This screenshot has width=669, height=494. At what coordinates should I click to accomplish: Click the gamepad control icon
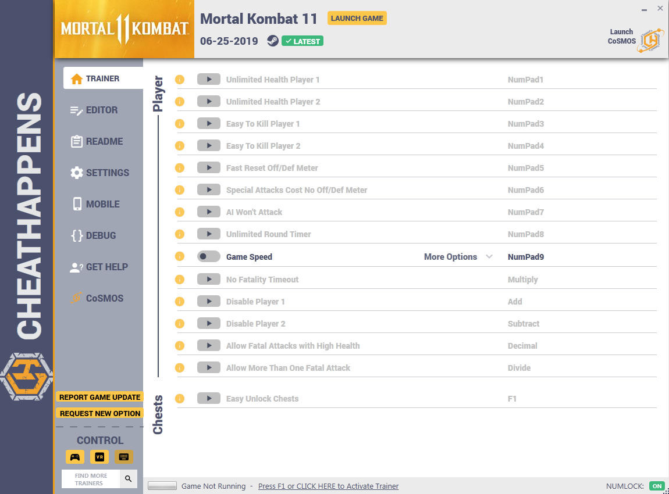click(x=74, y=457)
